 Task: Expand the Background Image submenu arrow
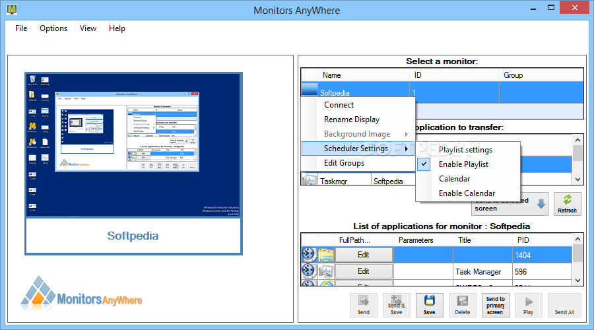pyautogui.click(x=407, y=134)
